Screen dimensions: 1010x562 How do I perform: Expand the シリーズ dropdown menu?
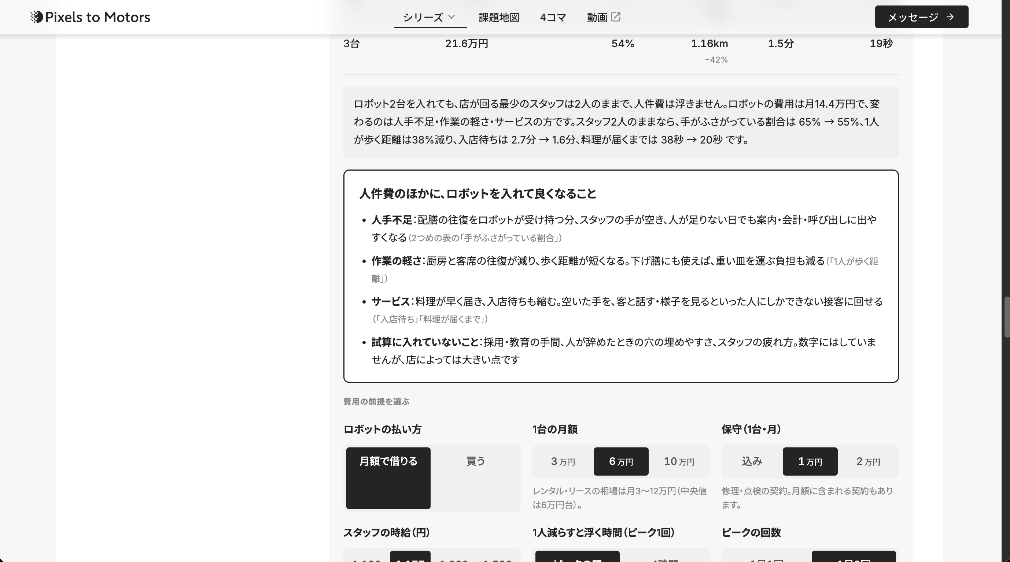click(x=430, y=17)
